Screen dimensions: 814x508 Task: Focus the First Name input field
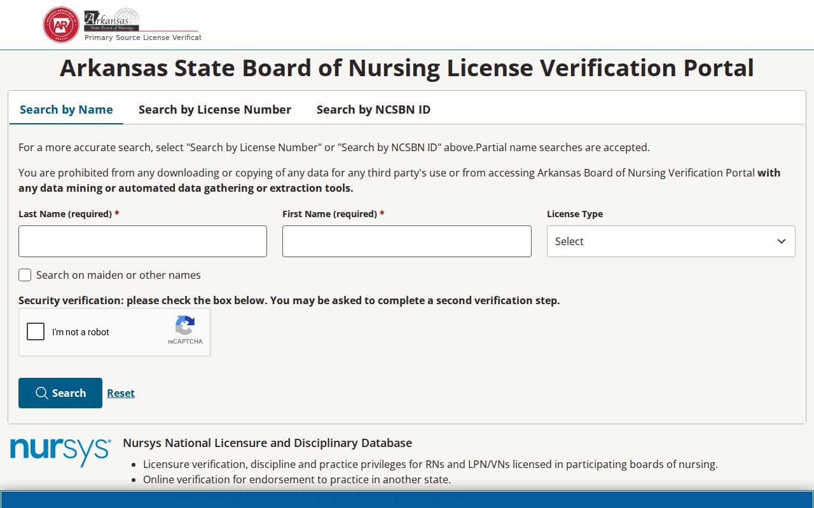pos(407,241)
